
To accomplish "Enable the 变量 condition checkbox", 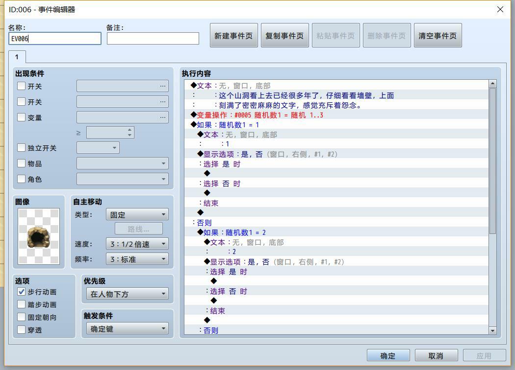I will pos(22,117).
